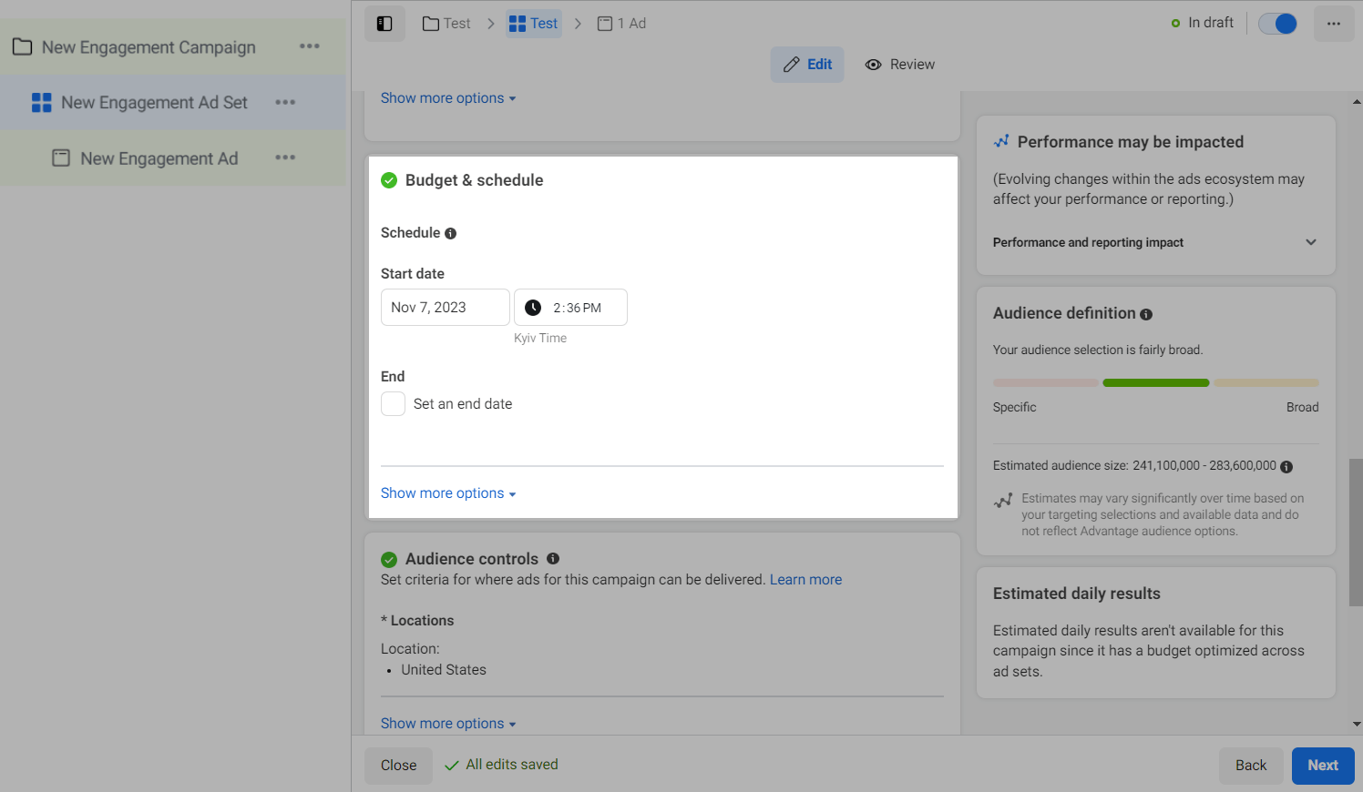Screen dimensions: 1363x792
Task: Click the Audience definition info icon
Action: click(1146, 314)
